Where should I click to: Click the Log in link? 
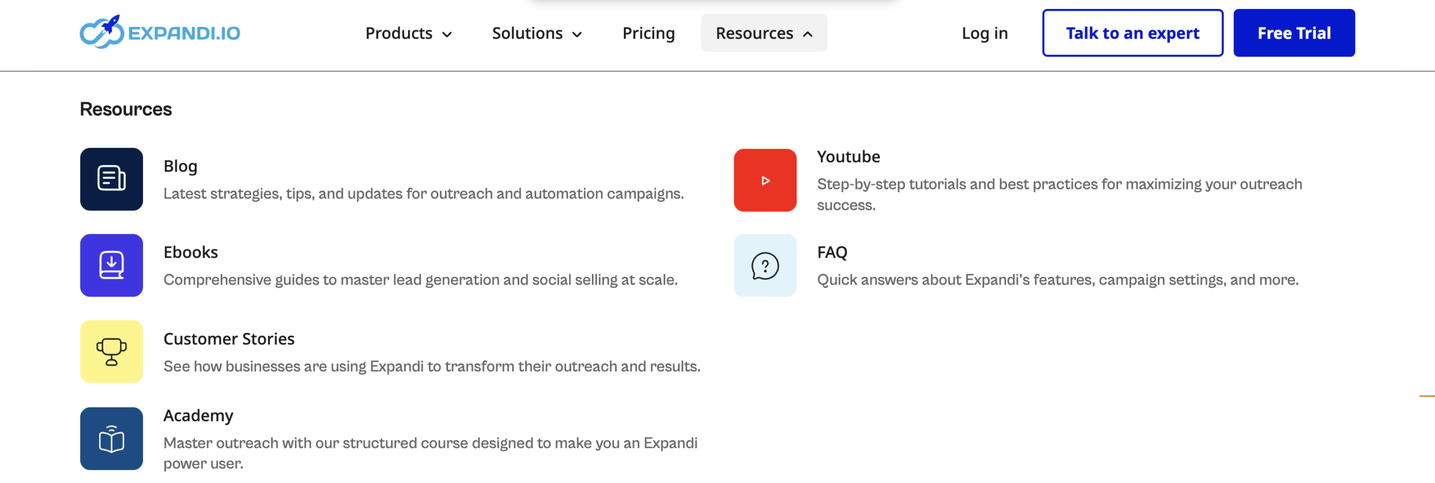pyautogui.click(x=984, y=34)
